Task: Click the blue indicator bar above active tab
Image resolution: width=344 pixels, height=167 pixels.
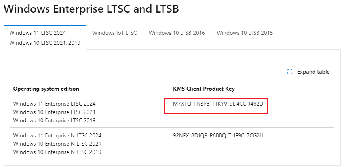Action: click(45, 25)
